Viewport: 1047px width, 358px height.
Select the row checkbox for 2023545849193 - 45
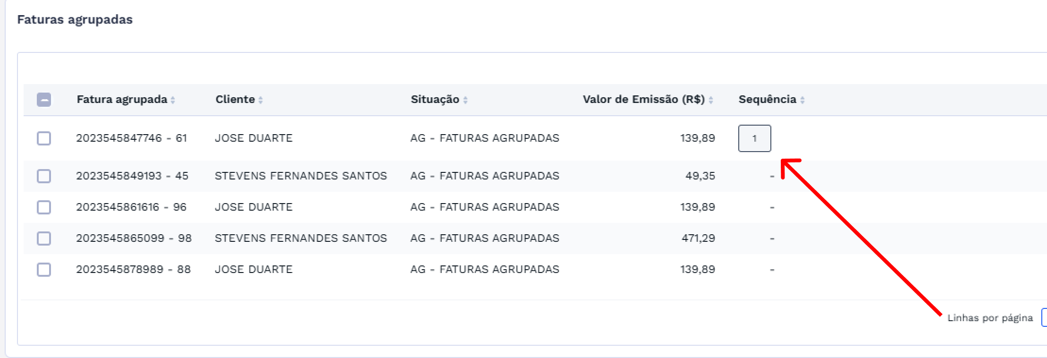click(x=44, y=176)
